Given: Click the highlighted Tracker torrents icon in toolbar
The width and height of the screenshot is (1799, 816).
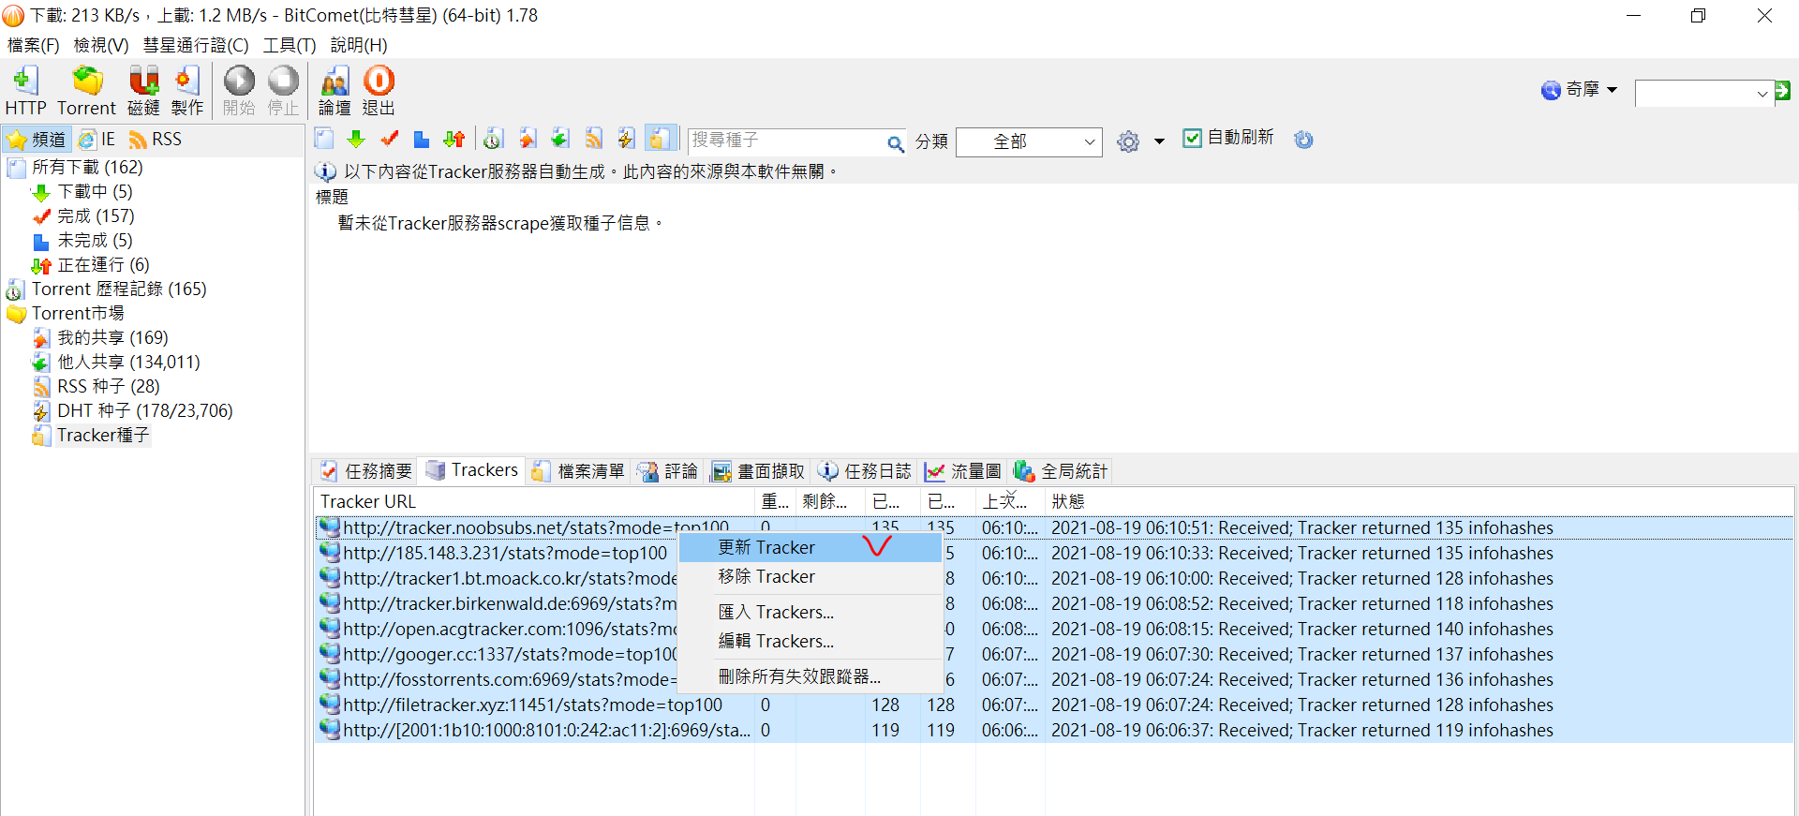Looking at the screenshot, I should 660,140.
